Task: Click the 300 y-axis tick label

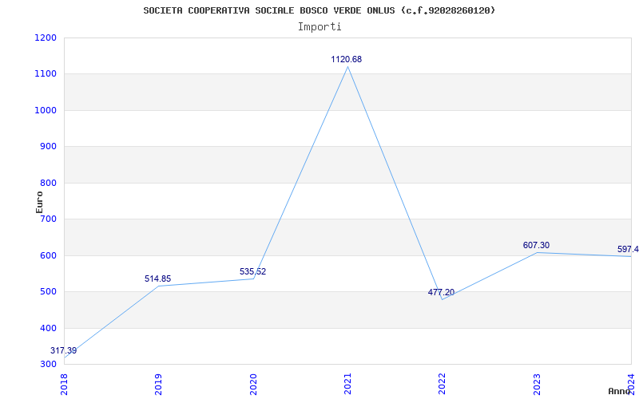Action: click(49, 365)
